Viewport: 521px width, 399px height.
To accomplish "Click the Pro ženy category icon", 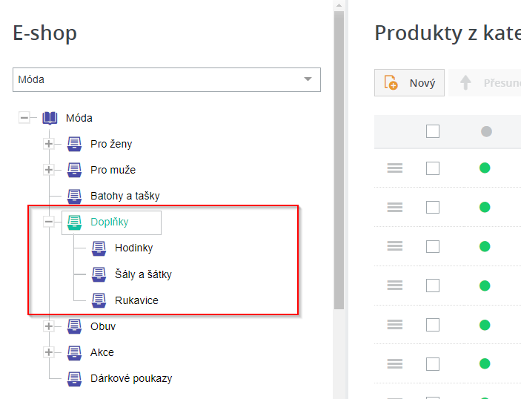I will tap(74, 144).
